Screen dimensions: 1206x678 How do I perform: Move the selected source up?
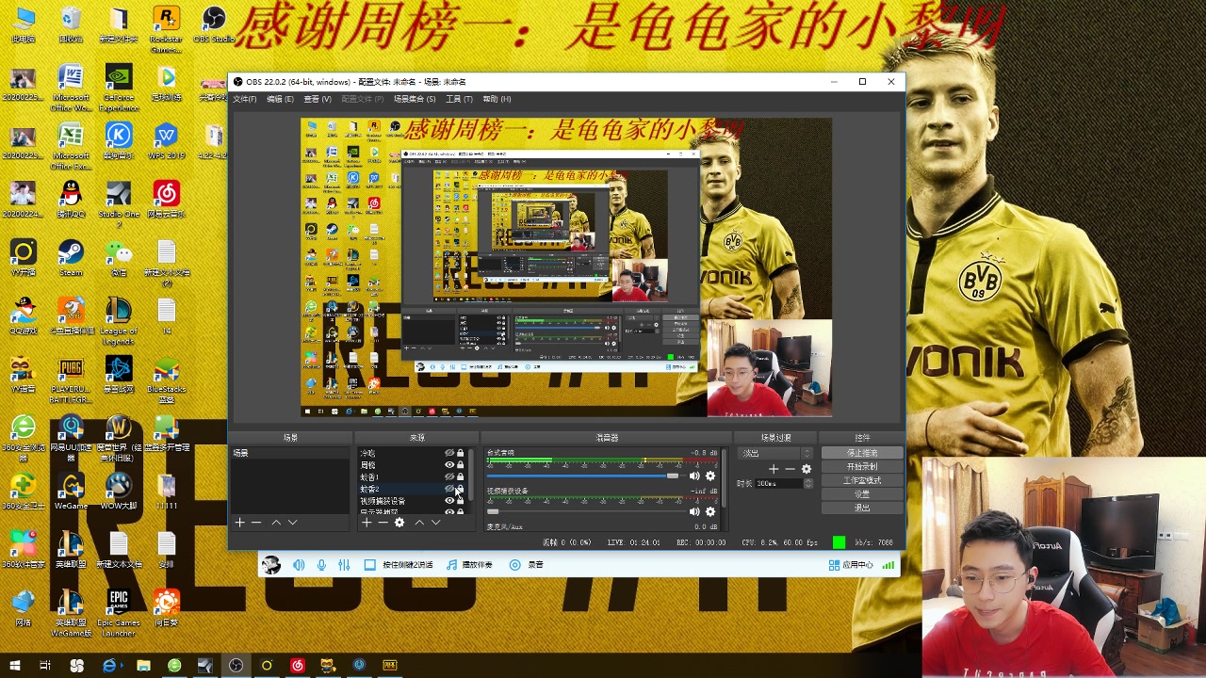(419, 523)
